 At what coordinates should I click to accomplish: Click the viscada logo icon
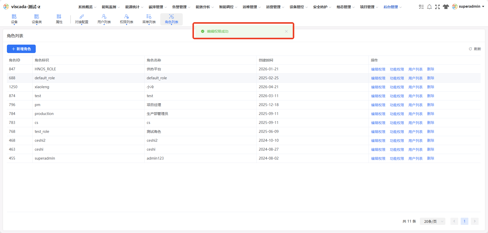(x=6, y=7)
